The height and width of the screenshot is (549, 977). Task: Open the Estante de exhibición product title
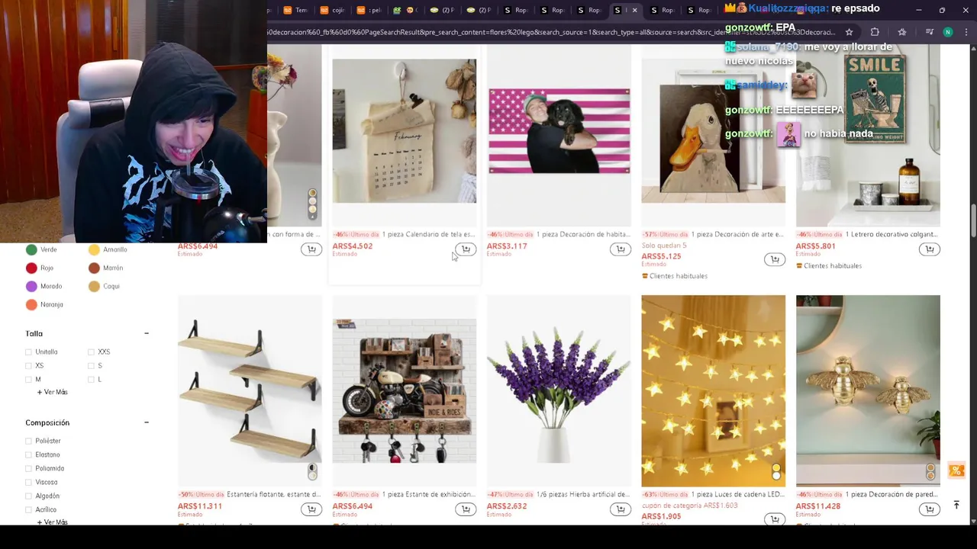coord(428,494)
